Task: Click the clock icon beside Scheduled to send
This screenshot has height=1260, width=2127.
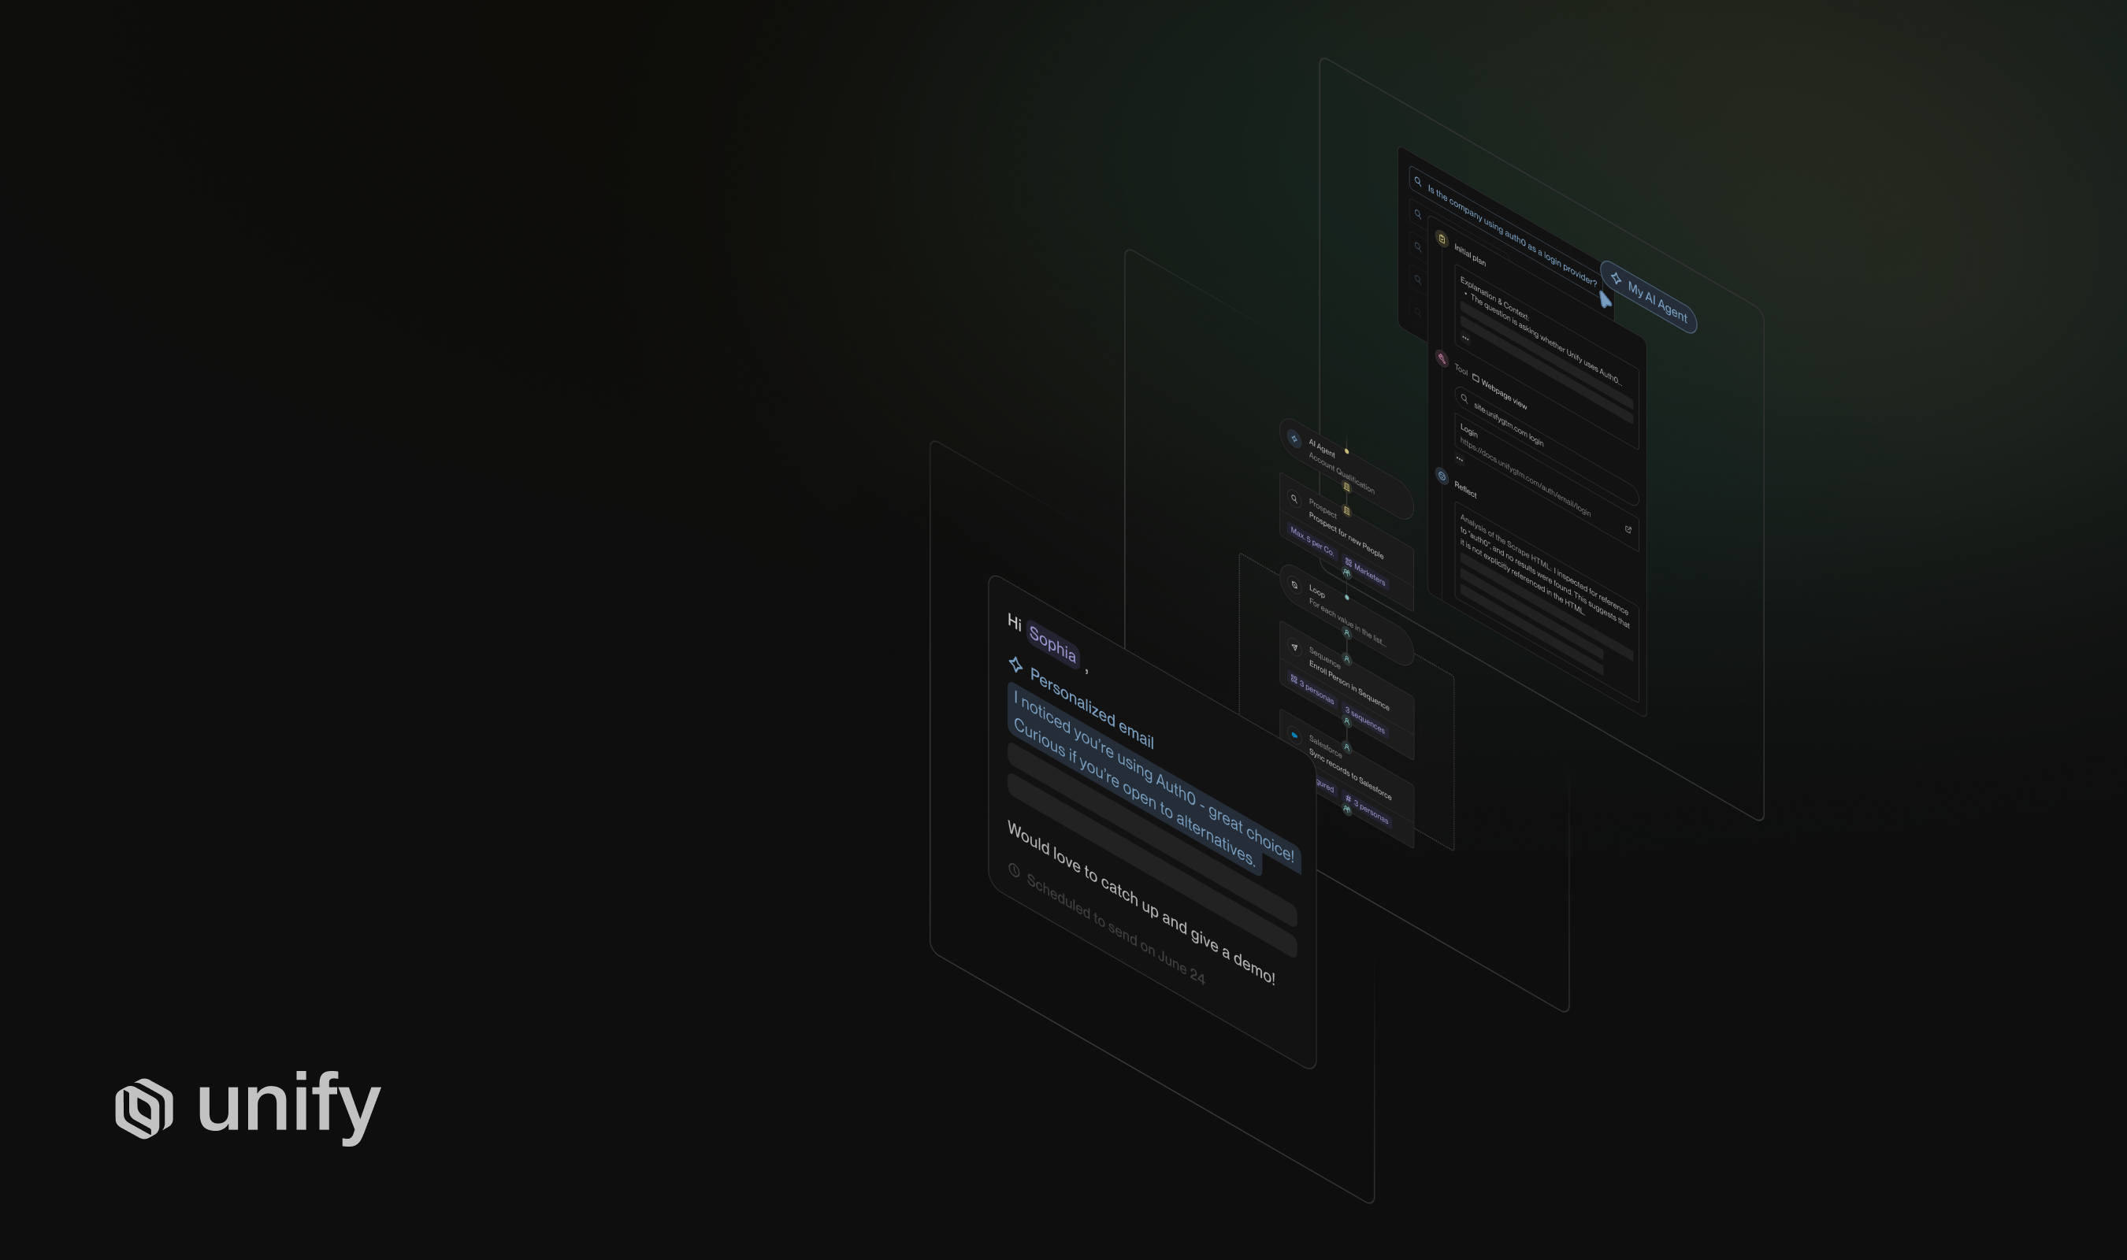Action: [x=1014, y=870]
